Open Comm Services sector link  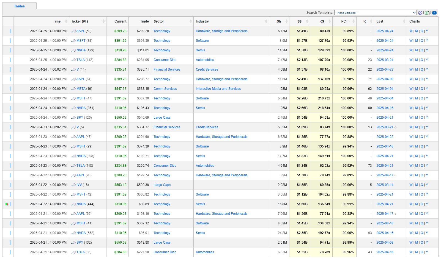pyautogui.click(x=165, y=89)
